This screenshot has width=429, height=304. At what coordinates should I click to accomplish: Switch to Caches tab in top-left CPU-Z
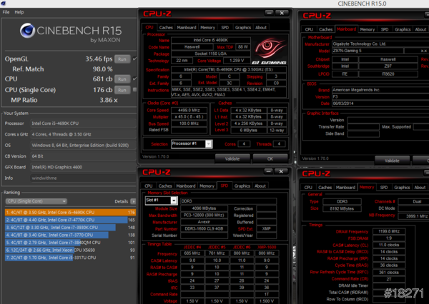pos(166,27)
